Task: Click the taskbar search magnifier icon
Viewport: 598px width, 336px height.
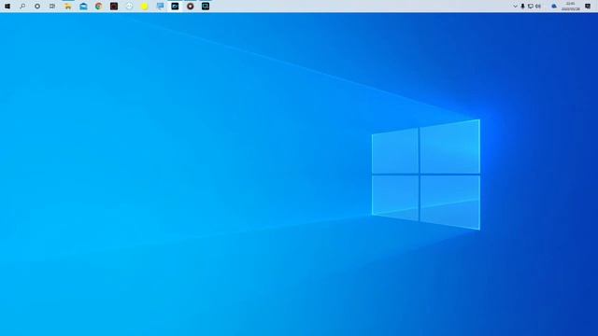Action: point(22,7)
